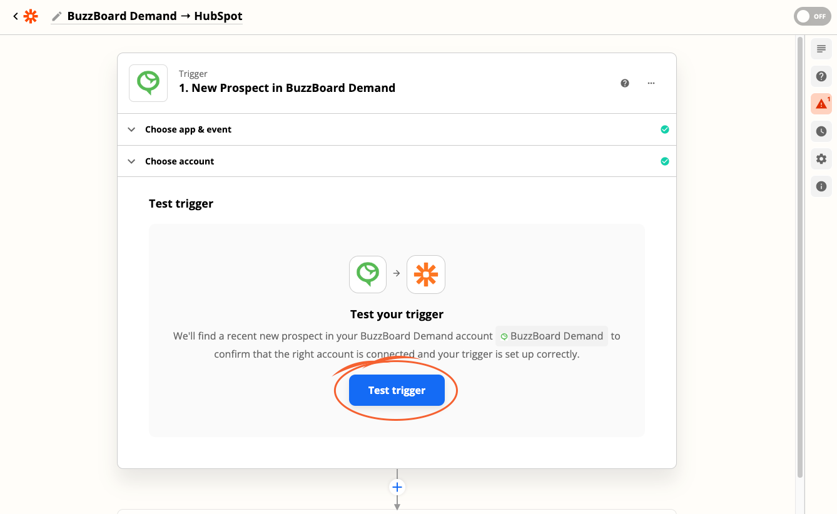Click the blue Test trigger button
This screenshot has width=837, height=514.
click(x=397, y=390)
